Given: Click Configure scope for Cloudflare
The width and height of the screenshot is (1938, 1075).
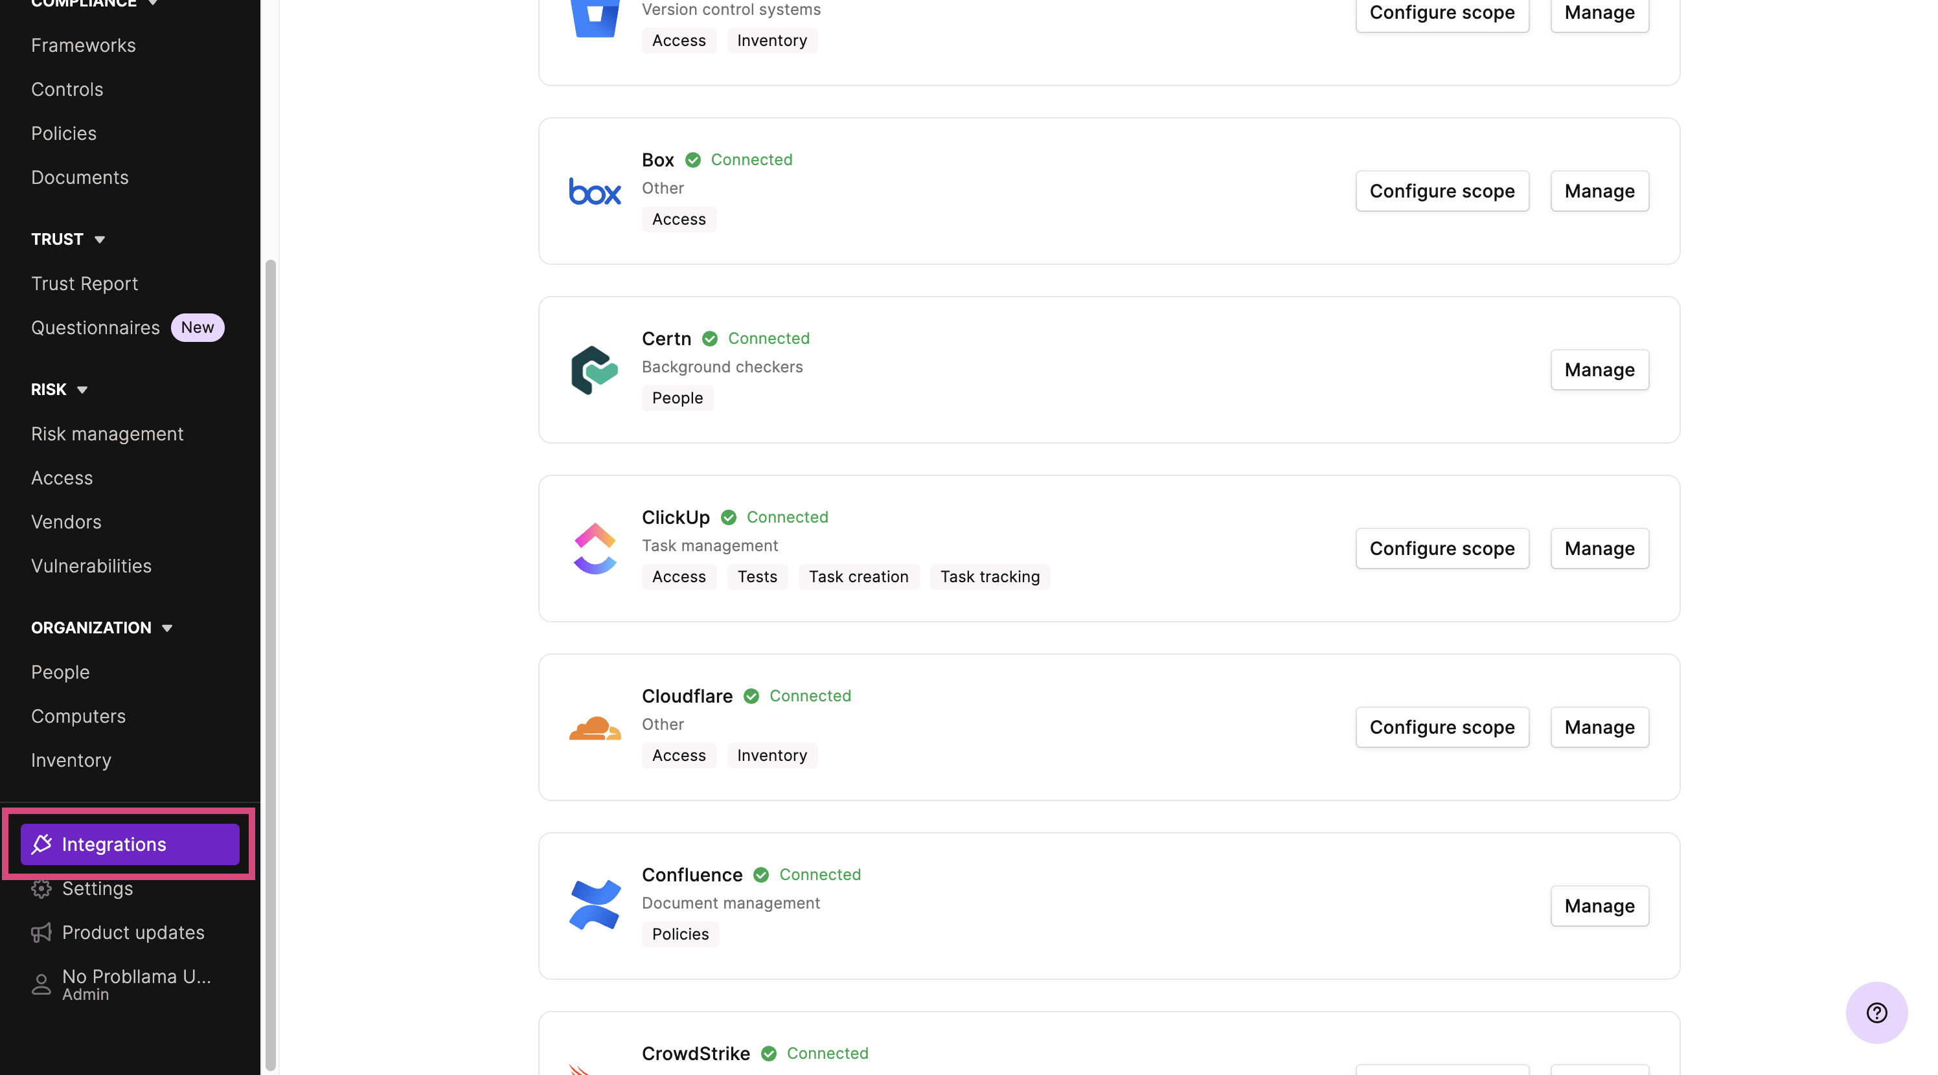Looking at the screenshot, I should tap(1441, 727).
